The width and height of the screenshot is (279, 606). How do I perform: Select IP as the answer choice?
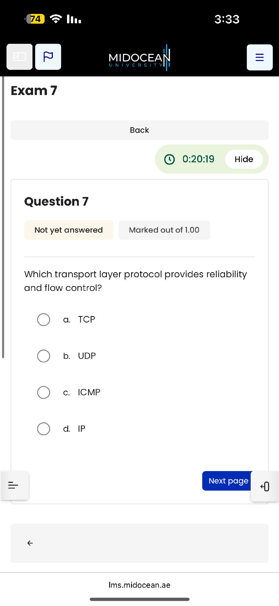[43, 429]
